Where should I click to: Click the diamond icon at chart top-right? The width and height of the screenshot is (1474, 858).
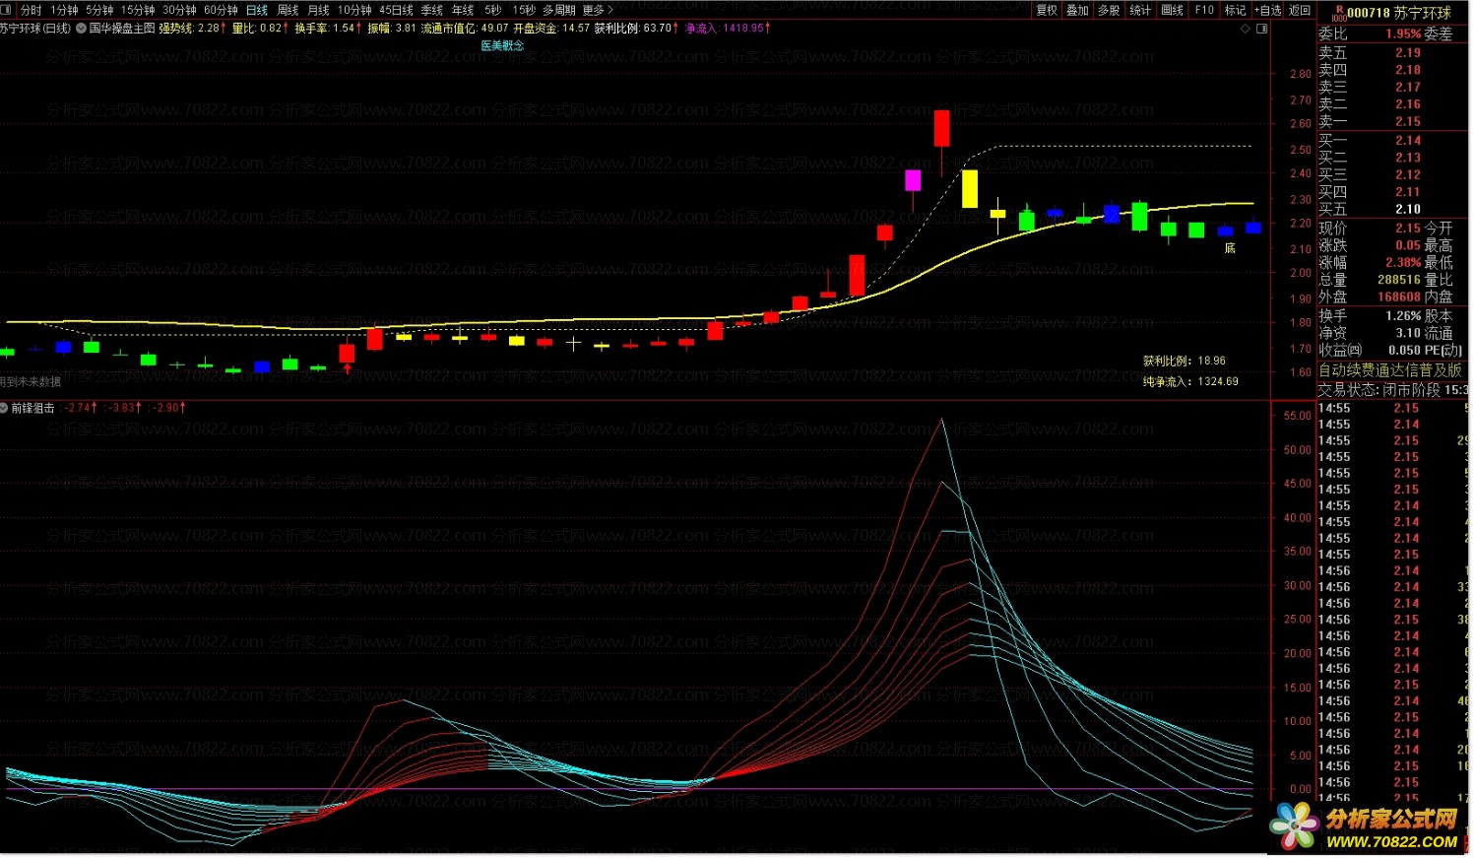(x=1246, y=29)
